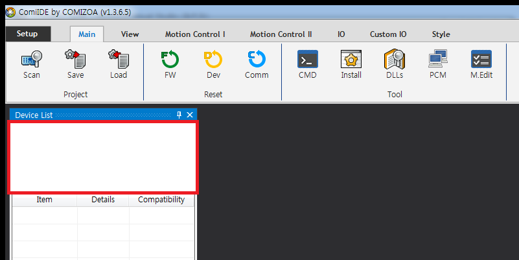Click the Compatibility column header
519x260 pixels.
161,200
